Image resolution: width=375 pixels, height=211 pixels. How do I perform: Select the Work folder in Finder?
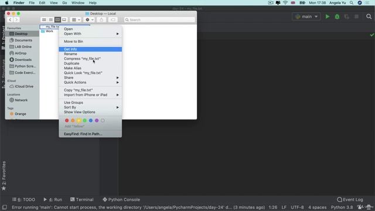(x=49, y=31)
